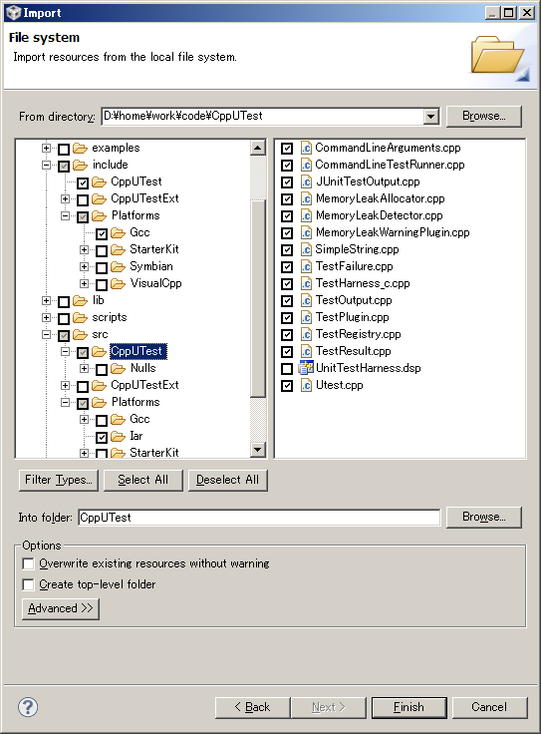Select the JUnitTestOutput.cpp file icon
The image size is (541, 734).
coord(306,182)
